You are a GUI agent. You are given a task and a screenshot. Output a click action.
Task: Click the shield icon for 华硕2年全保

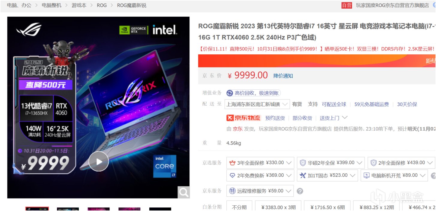coord(303,163)
